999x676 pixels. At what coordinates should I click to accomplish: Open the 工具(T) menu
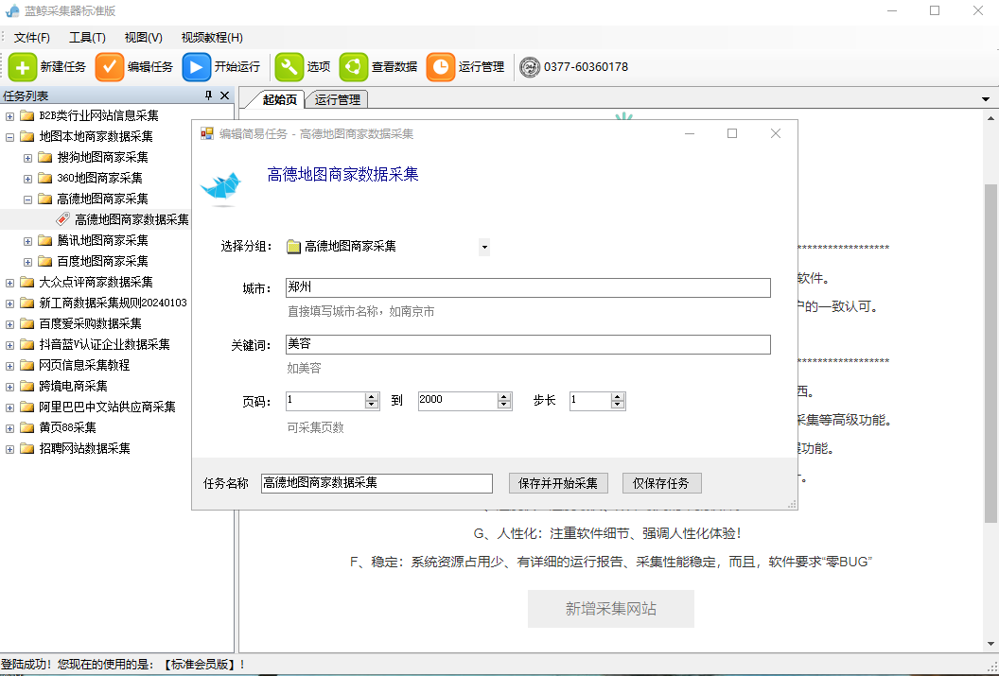point(87,38)
